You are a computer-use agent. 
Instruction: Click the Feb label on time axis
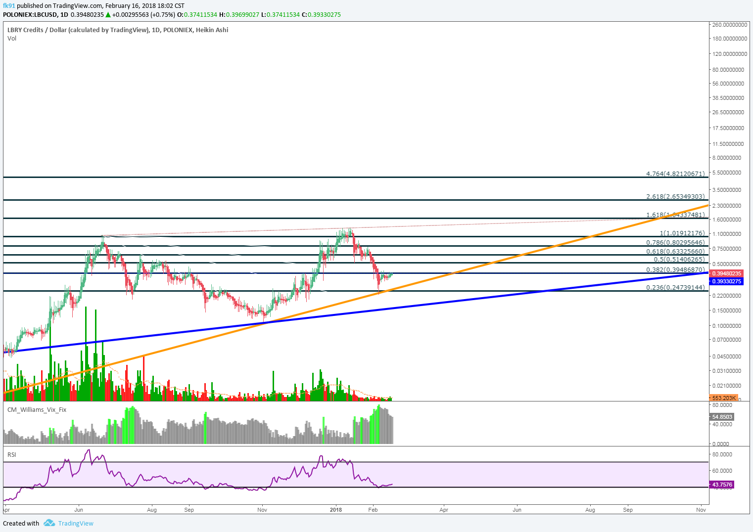tap(373, 509)
